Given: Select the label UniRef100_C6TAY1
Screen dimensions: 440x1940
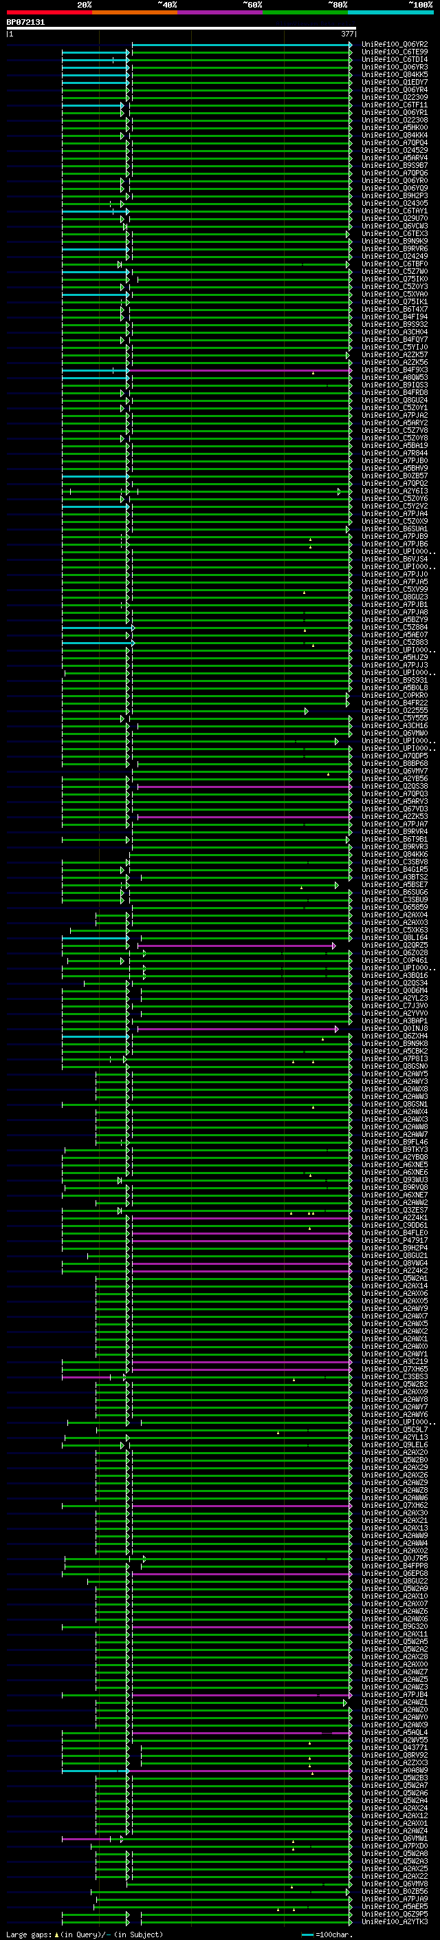Looking at the screenshot, I should point(394,211).
